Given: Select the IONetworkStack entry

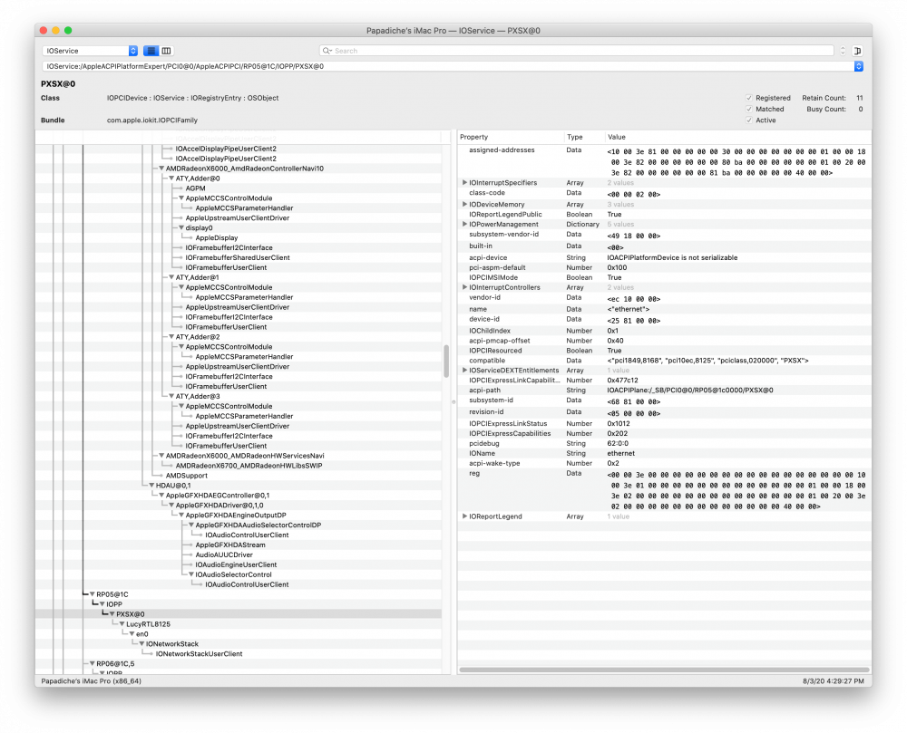Looking at the screenshot, I should [171, 644].
